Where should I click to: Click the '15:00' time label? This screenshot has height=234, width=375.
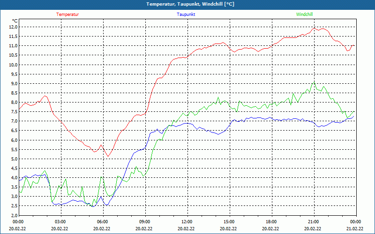click(229, 222)
